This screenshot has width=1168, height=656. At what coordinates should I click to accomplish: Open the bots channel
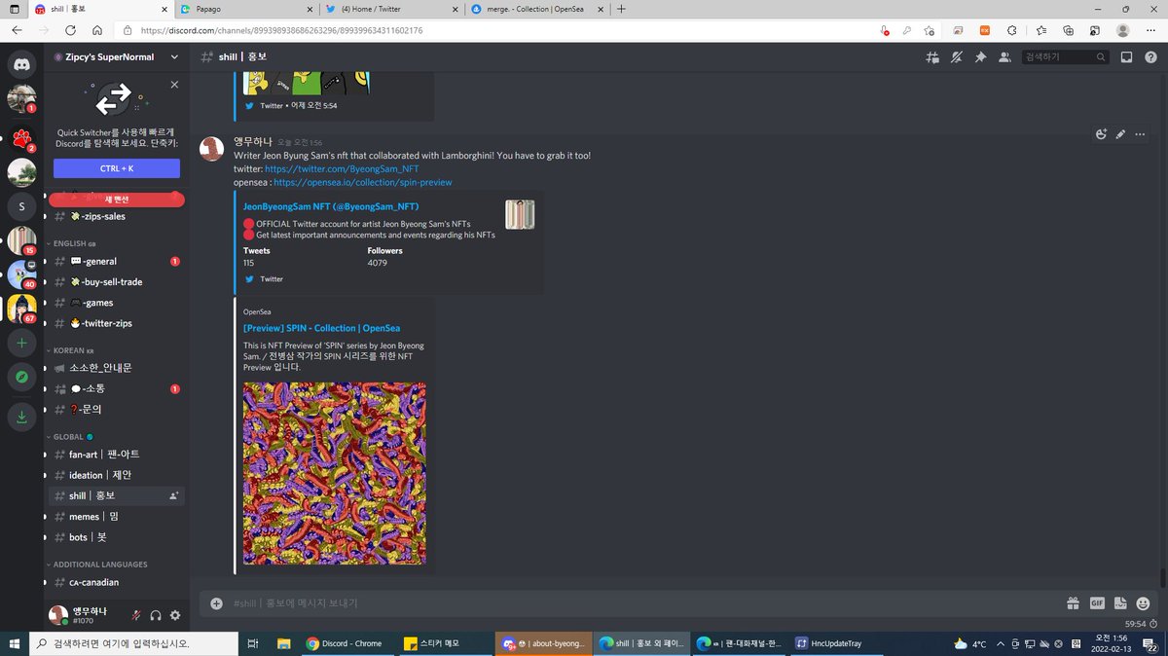click(x=115, y=537)
